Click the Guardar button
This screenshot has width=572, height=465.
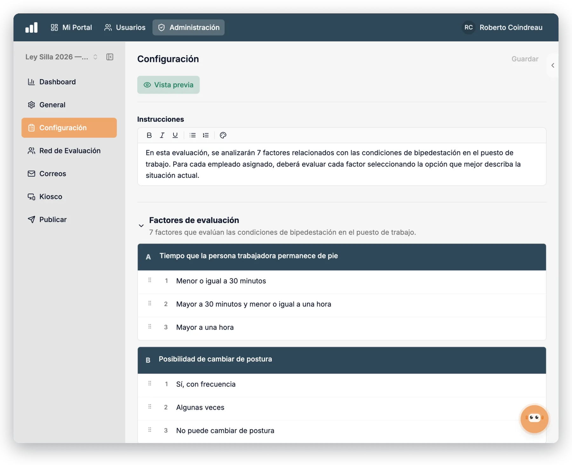point(525,59)
